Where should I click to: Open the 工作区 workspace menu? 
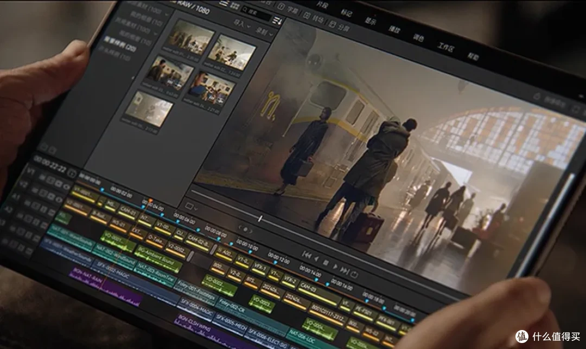(x=446, y=47)
